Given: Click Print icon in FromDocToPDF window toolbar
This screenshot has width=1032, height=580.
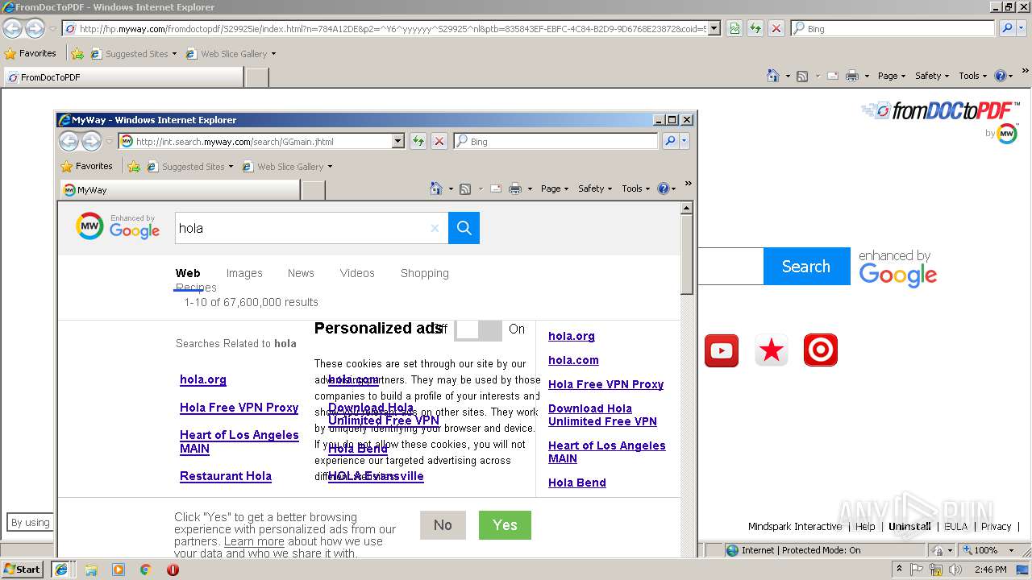Looking at the screenshot, I should click(852, 76).
